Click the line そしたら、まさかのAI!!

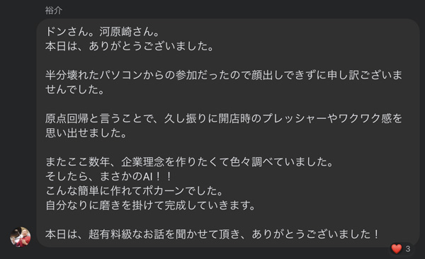point(108,176)
